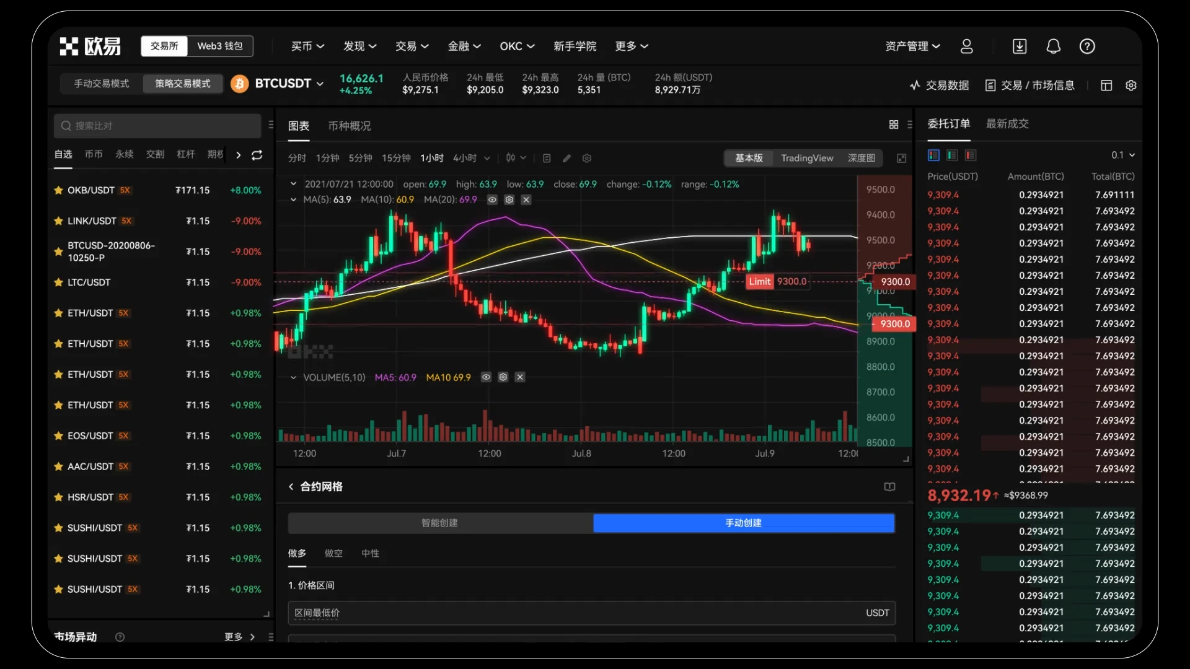Open chart settings gear in chart toolbar
This screenshot has height=669, width=1190.
tap(587, 159)
